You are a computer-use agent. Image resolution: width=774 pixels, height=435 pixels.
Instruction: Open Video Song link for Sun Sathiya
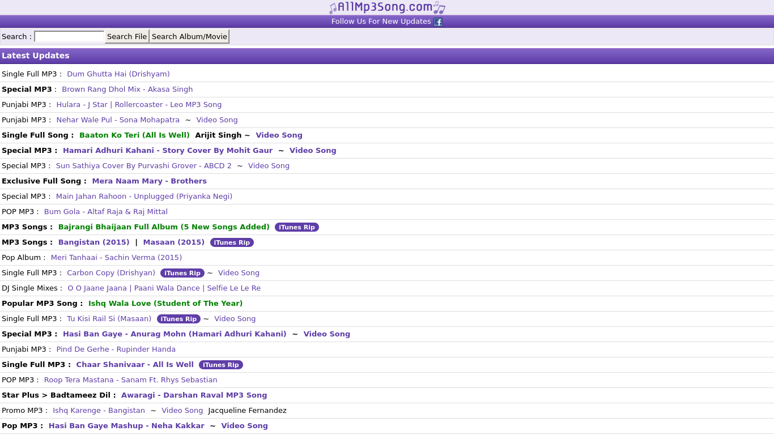coord(269,166)
